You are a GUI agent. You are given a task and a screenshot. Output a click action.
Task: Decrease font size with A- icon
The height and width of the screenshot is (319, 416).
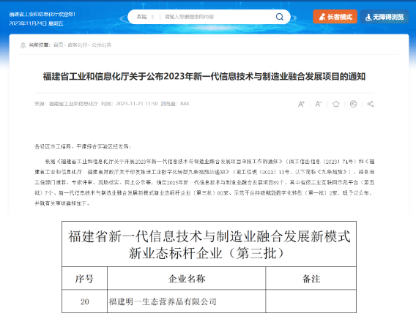click(319, 104)
